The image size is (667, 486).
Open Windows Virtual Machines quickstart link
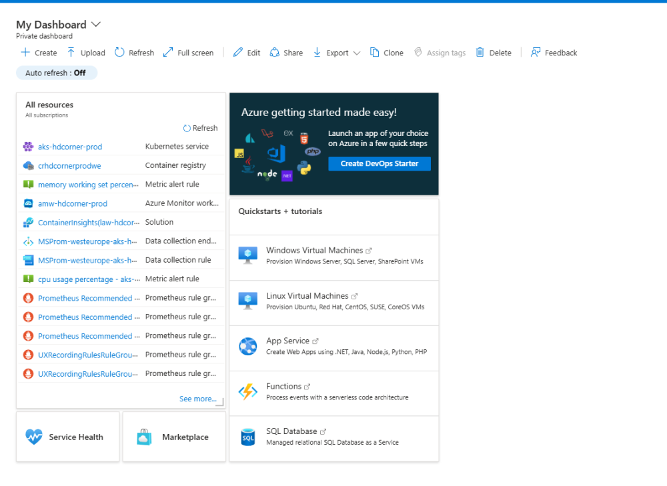314,250
